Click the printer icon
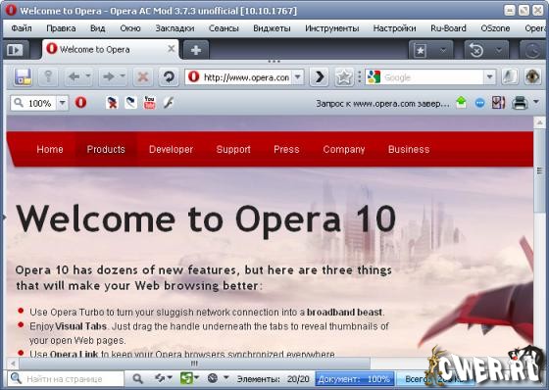The width and height of the screenshot is (549, 390). click(520, 103)
